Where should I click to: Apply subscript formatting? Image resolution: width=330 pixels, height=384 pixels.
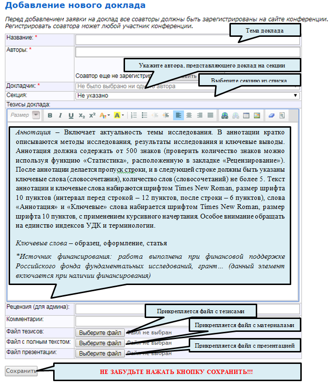(x=82, y=115)
